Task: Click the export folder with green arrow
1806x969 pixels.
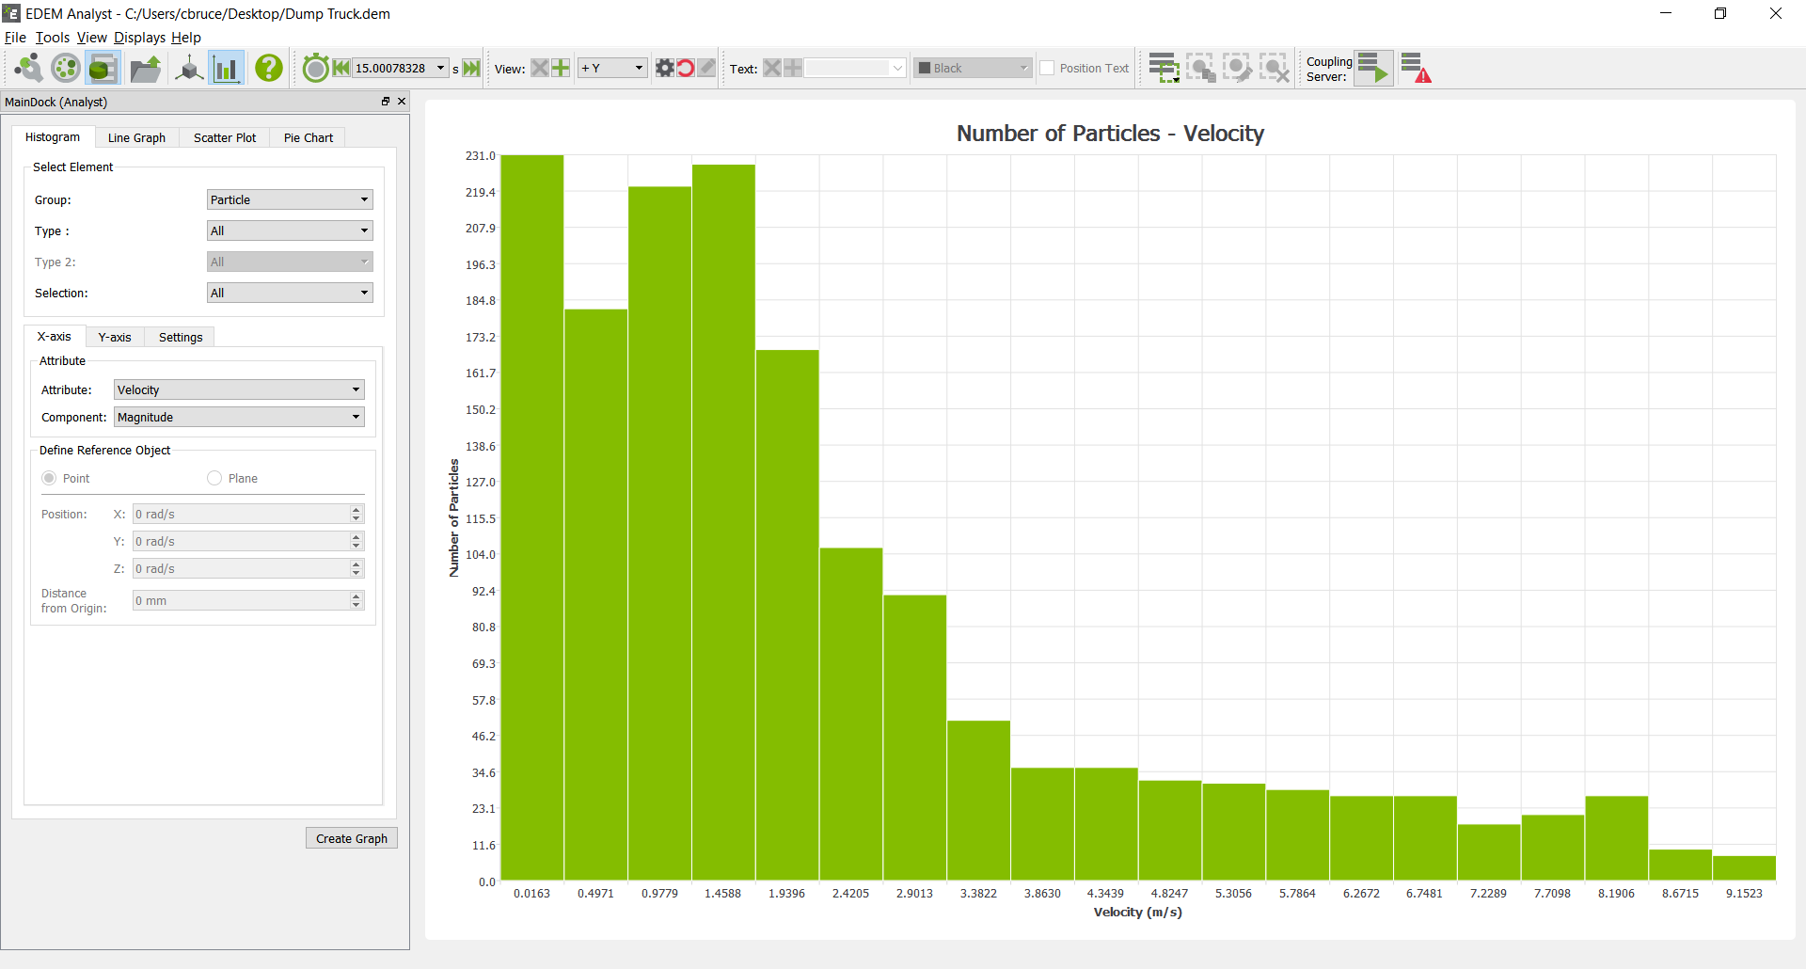Action: [145, 68]
